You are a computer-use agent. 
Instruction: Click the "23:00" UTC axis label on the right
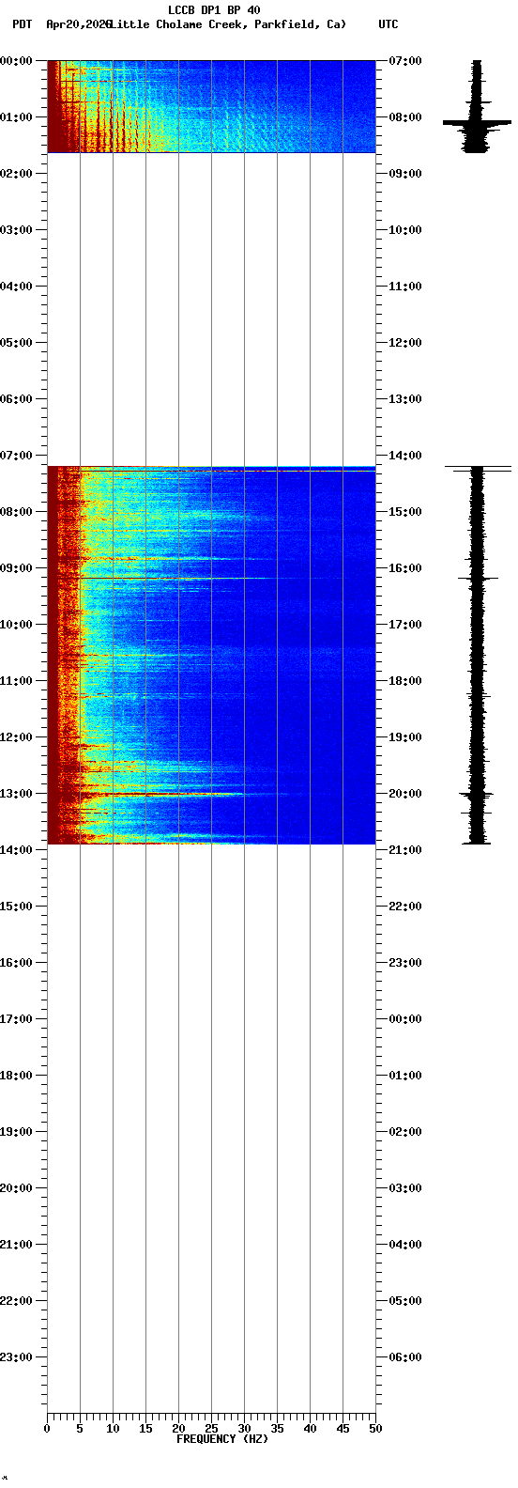click(x=405, y=963)
